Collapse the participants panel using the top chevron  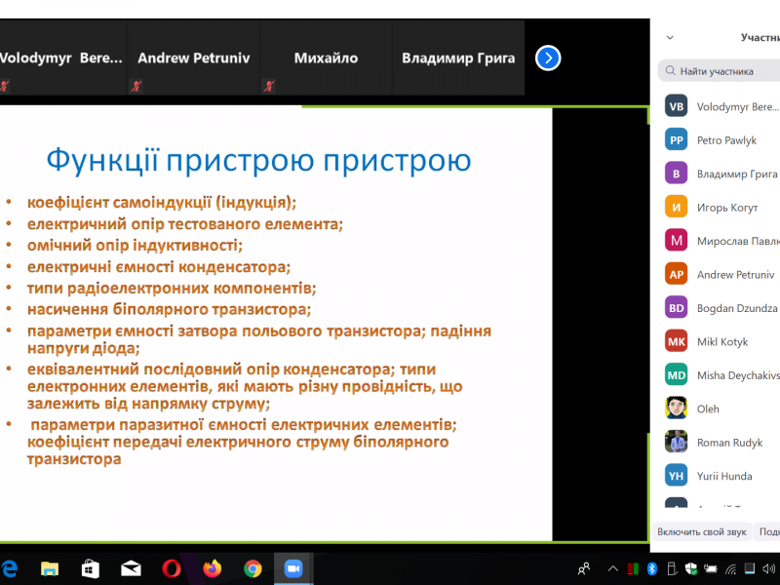point(670,38)
